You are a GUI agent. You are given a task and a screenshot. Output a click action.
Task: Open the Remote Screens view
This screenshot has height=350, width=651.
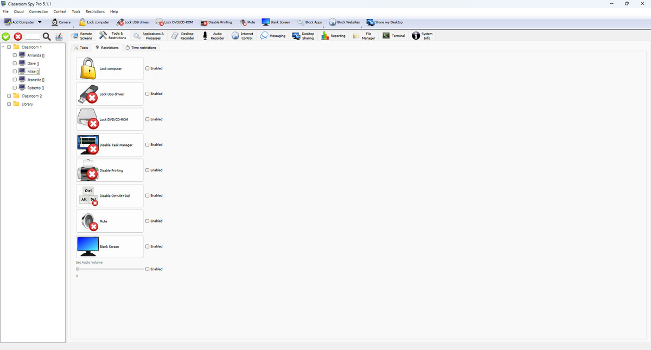point(82,35)
